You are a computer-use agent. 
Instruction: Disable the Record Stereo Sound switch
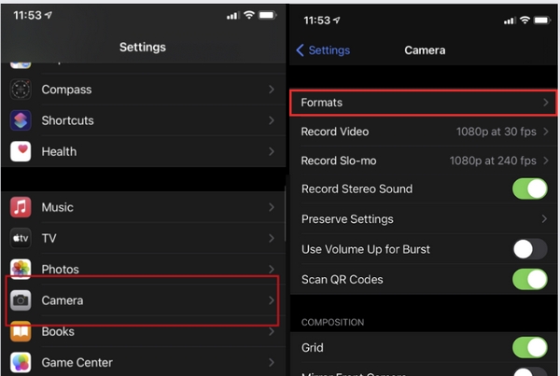pos(529,188)
